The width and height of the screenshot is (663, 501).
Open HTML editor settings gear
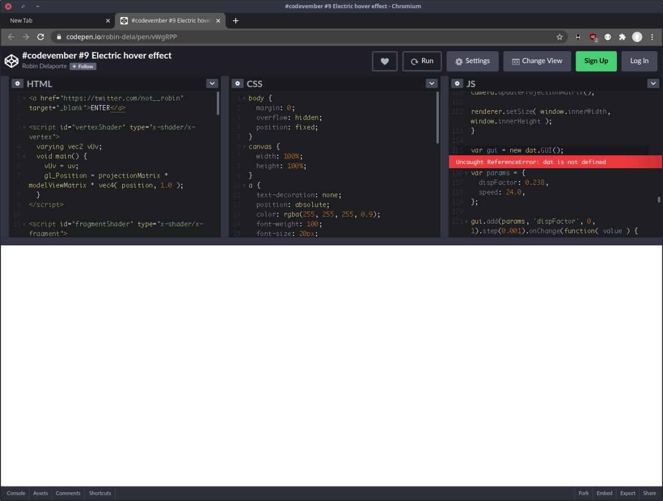point(17,83)
